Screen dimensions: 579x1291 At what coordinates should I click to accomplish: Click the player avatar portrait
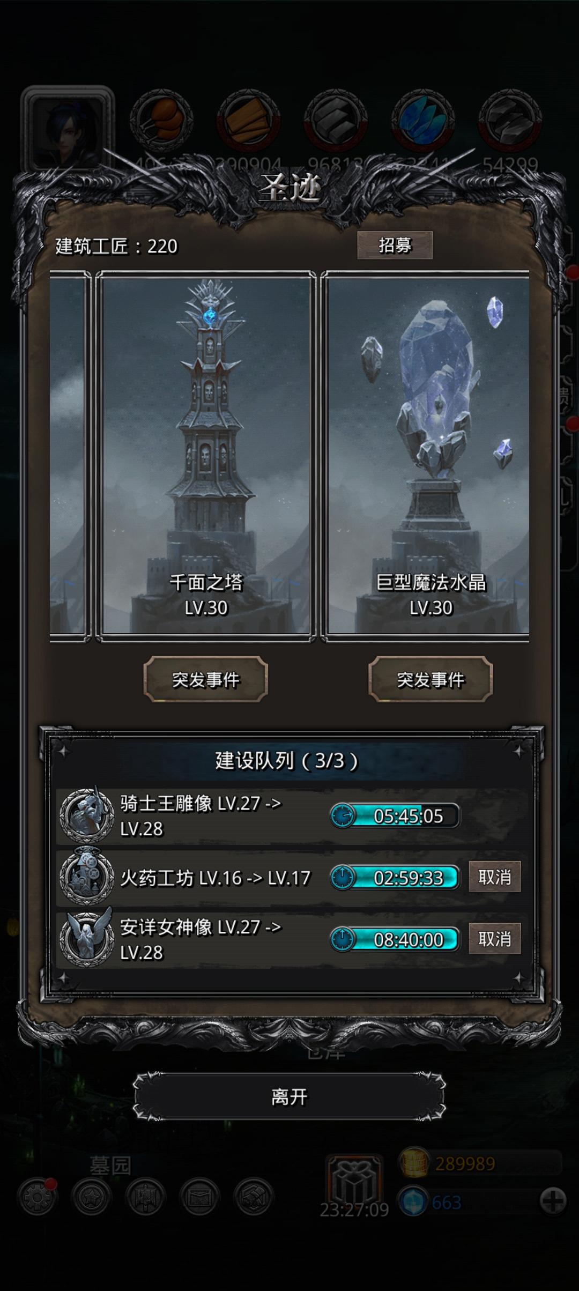pos(68,129)
